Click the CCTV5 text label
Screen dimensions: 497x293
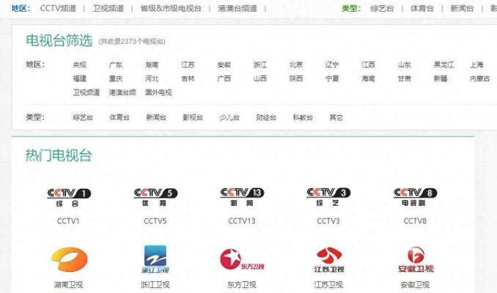[155, 220]
